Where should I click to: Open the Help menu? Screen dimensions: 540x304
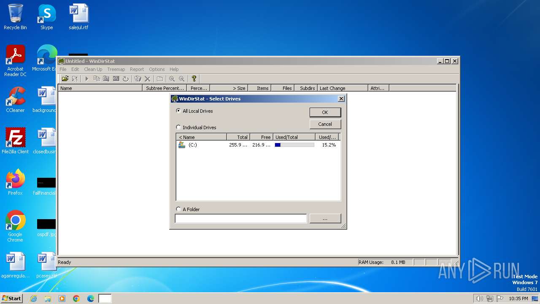click(x=174, y=69)
